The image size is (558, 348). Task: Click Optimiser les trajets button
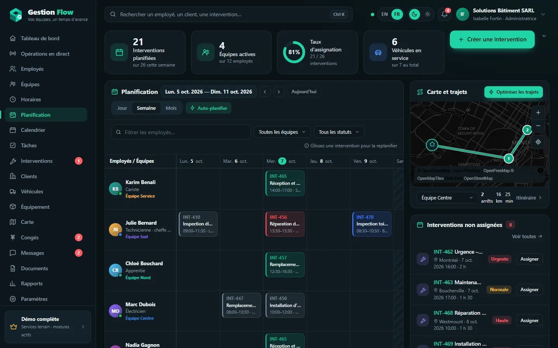coord(513,92)
